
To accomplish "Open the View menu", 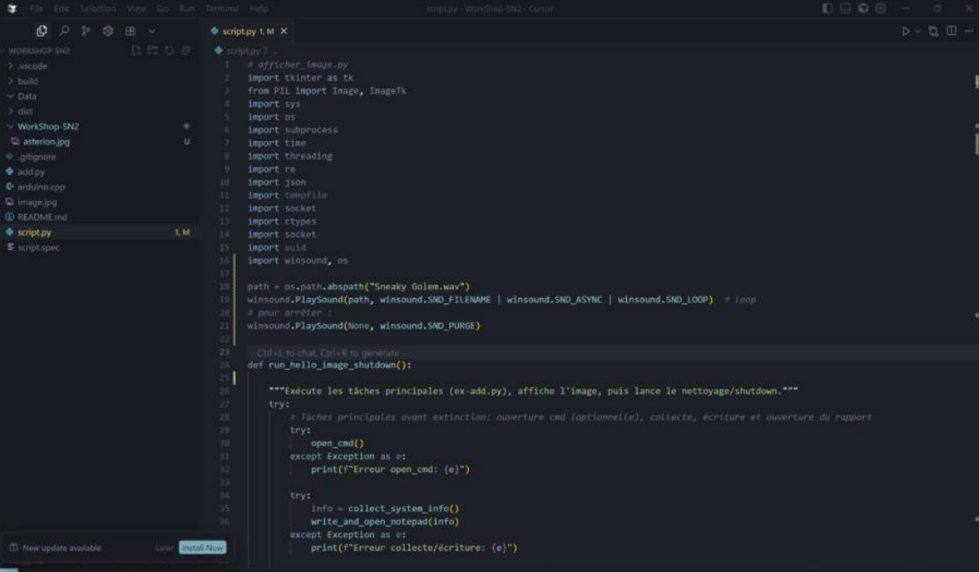I will 136,9.
